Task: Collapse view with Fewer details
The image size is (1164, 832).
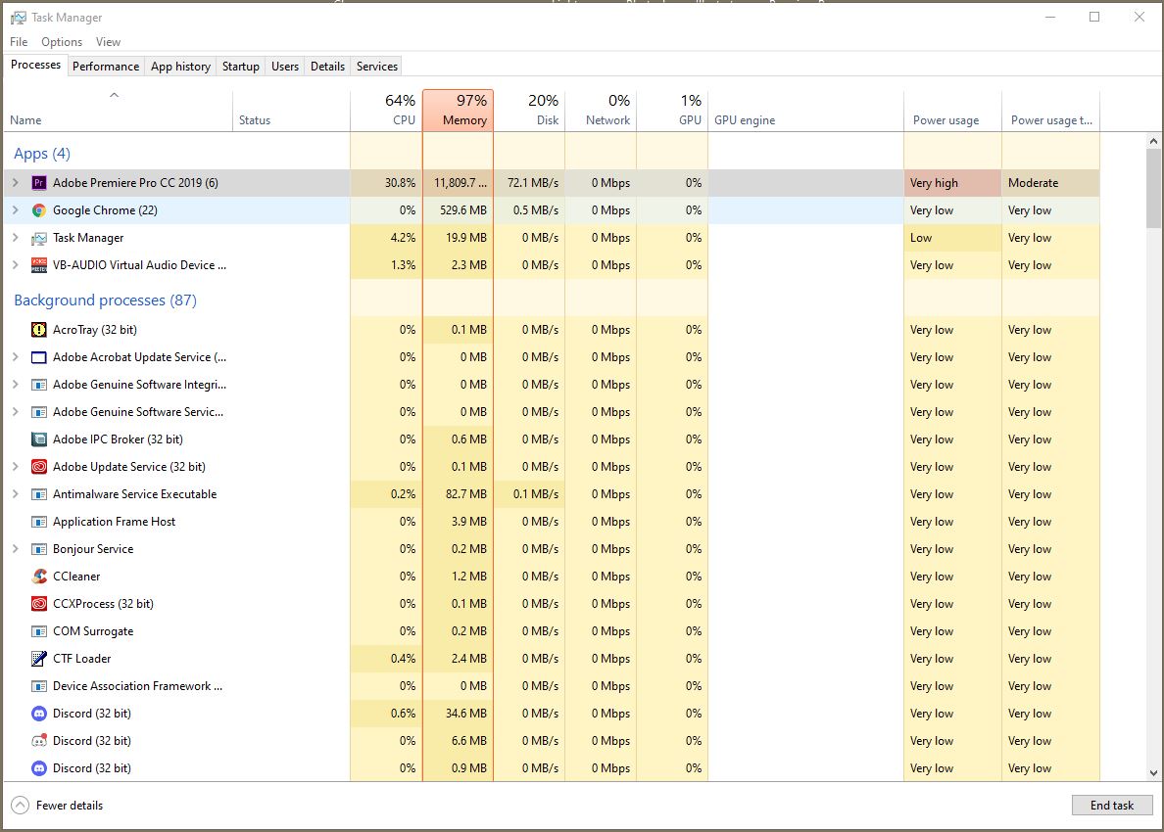Action: click(57, 806)
